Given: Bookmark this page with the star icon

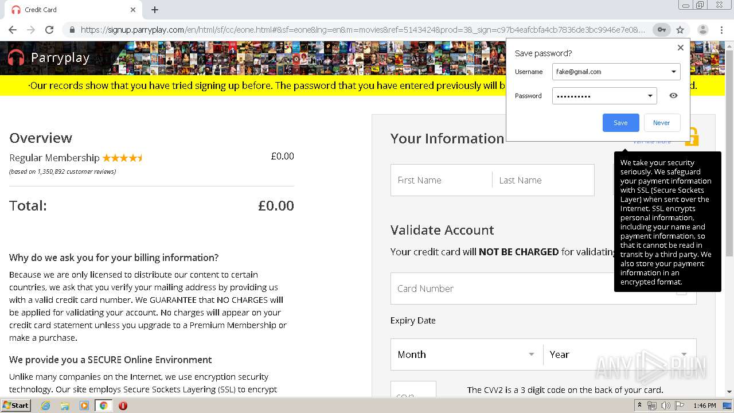Looking at the screenshot, I should click(680, 30).
